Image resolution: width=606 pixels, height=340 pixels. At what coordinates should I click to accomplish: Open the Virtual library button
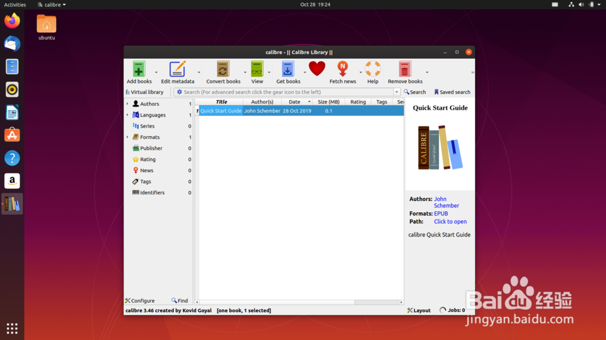145,92
